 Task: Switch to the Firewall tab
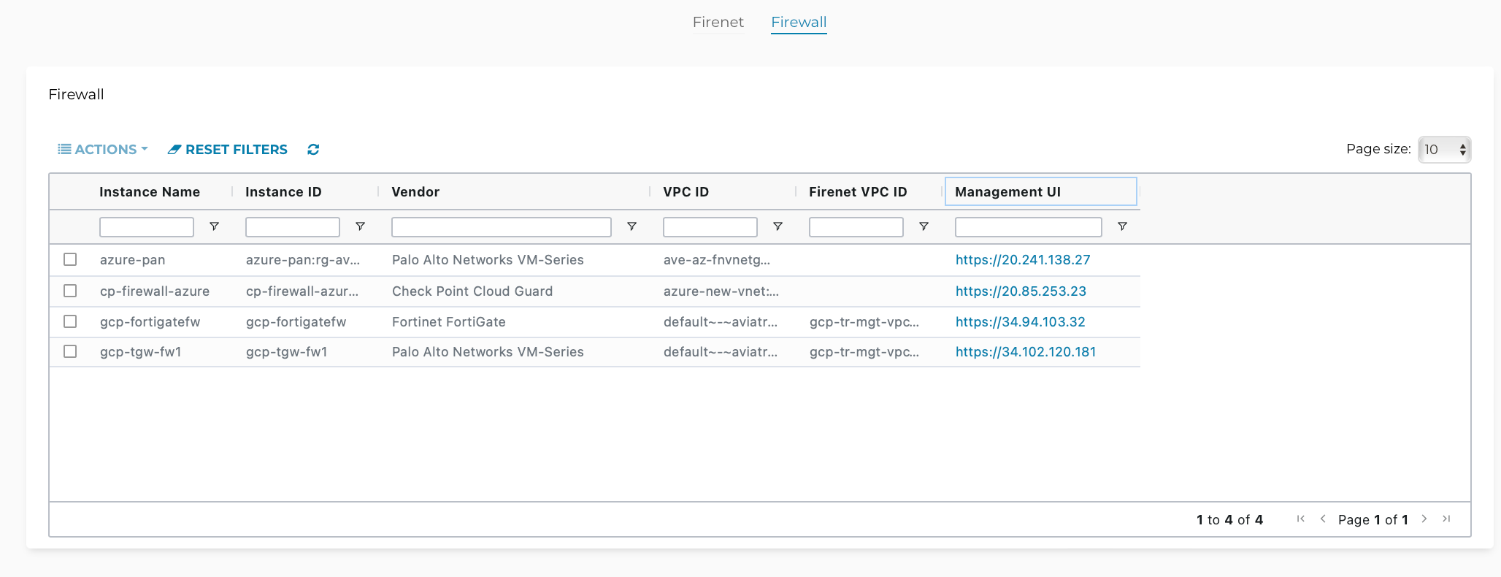(x=799, y=22)
